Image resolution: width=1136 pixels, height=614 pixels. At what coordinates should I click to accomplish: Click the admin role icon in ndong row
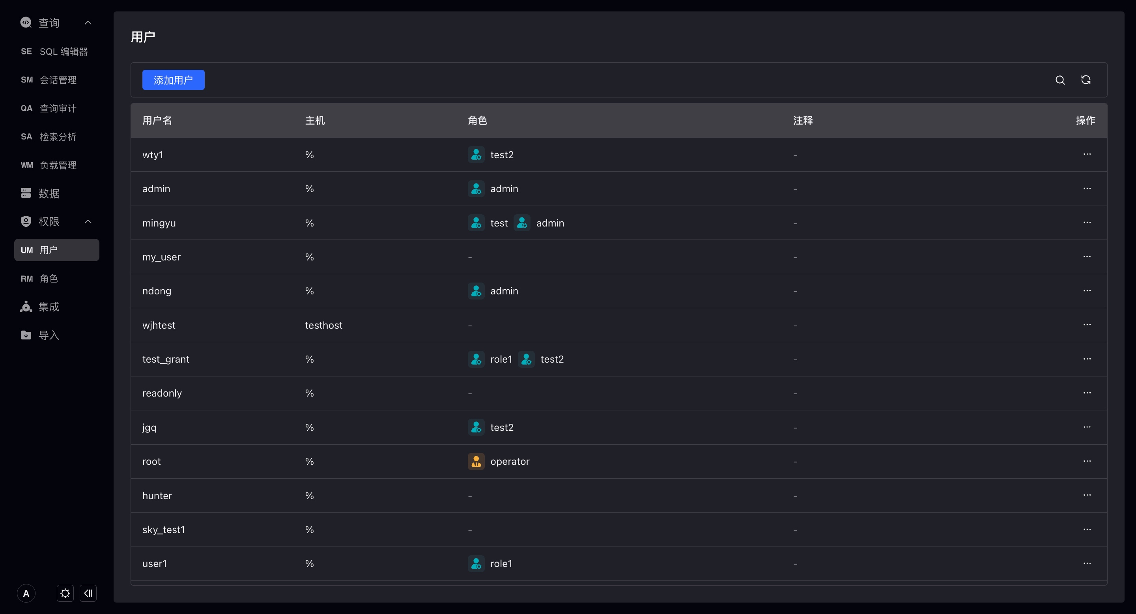point(476,291)
